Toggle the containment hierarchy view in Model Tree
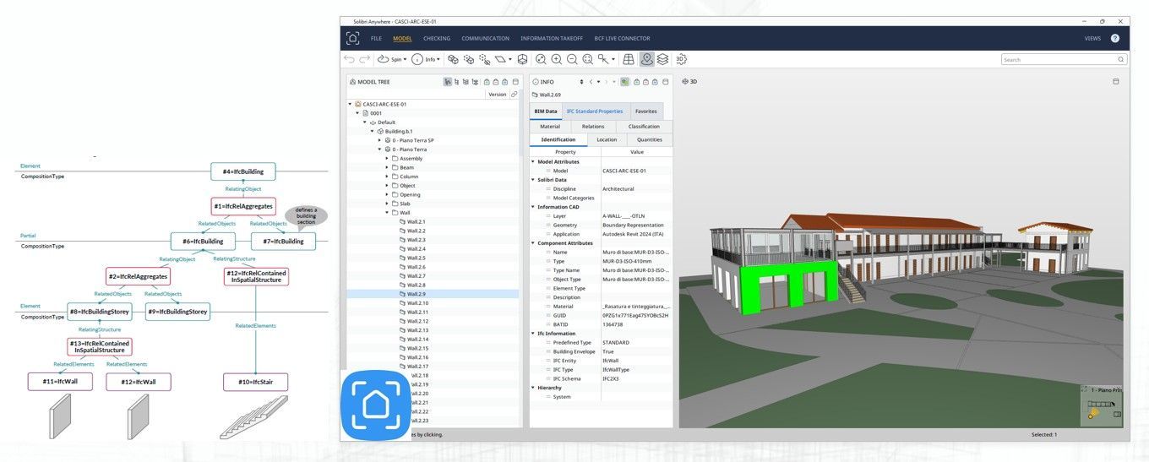 pyautogui.click(x=448, y=82)
